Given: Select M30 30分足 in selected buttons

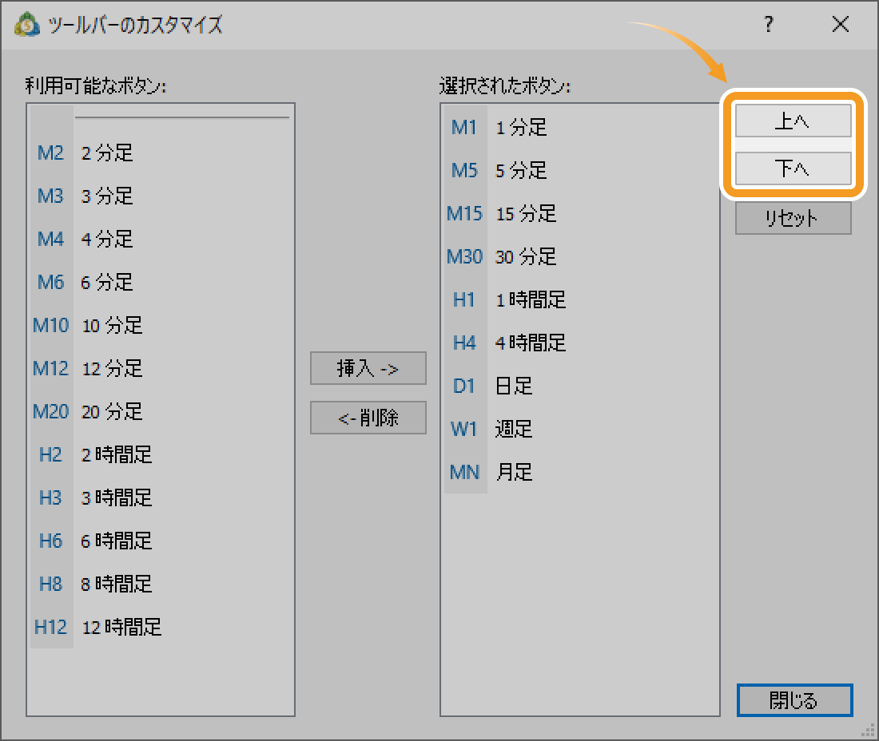Looking at the screenshot, I should tap(579, 257).
